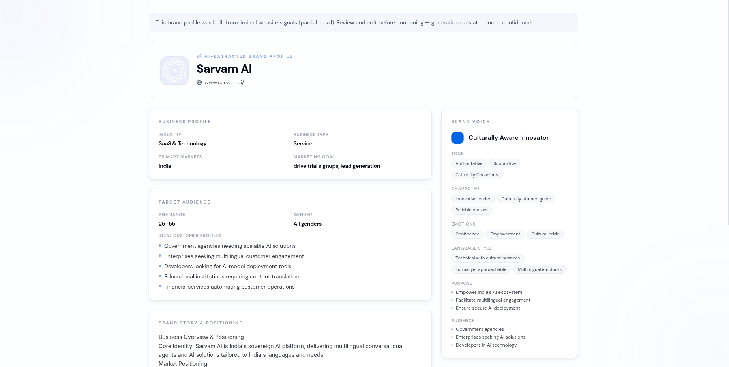Viewport: 729px width, 367px height.
Task: Click the Language Style label
Action: [x=471, y=248]
